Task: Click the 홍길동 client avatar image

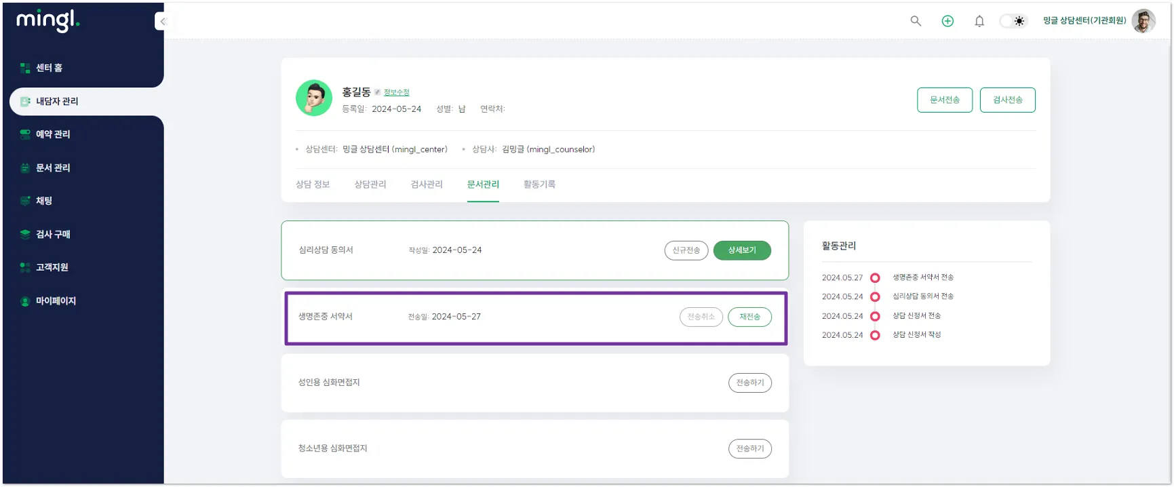Action: (314, 98)
